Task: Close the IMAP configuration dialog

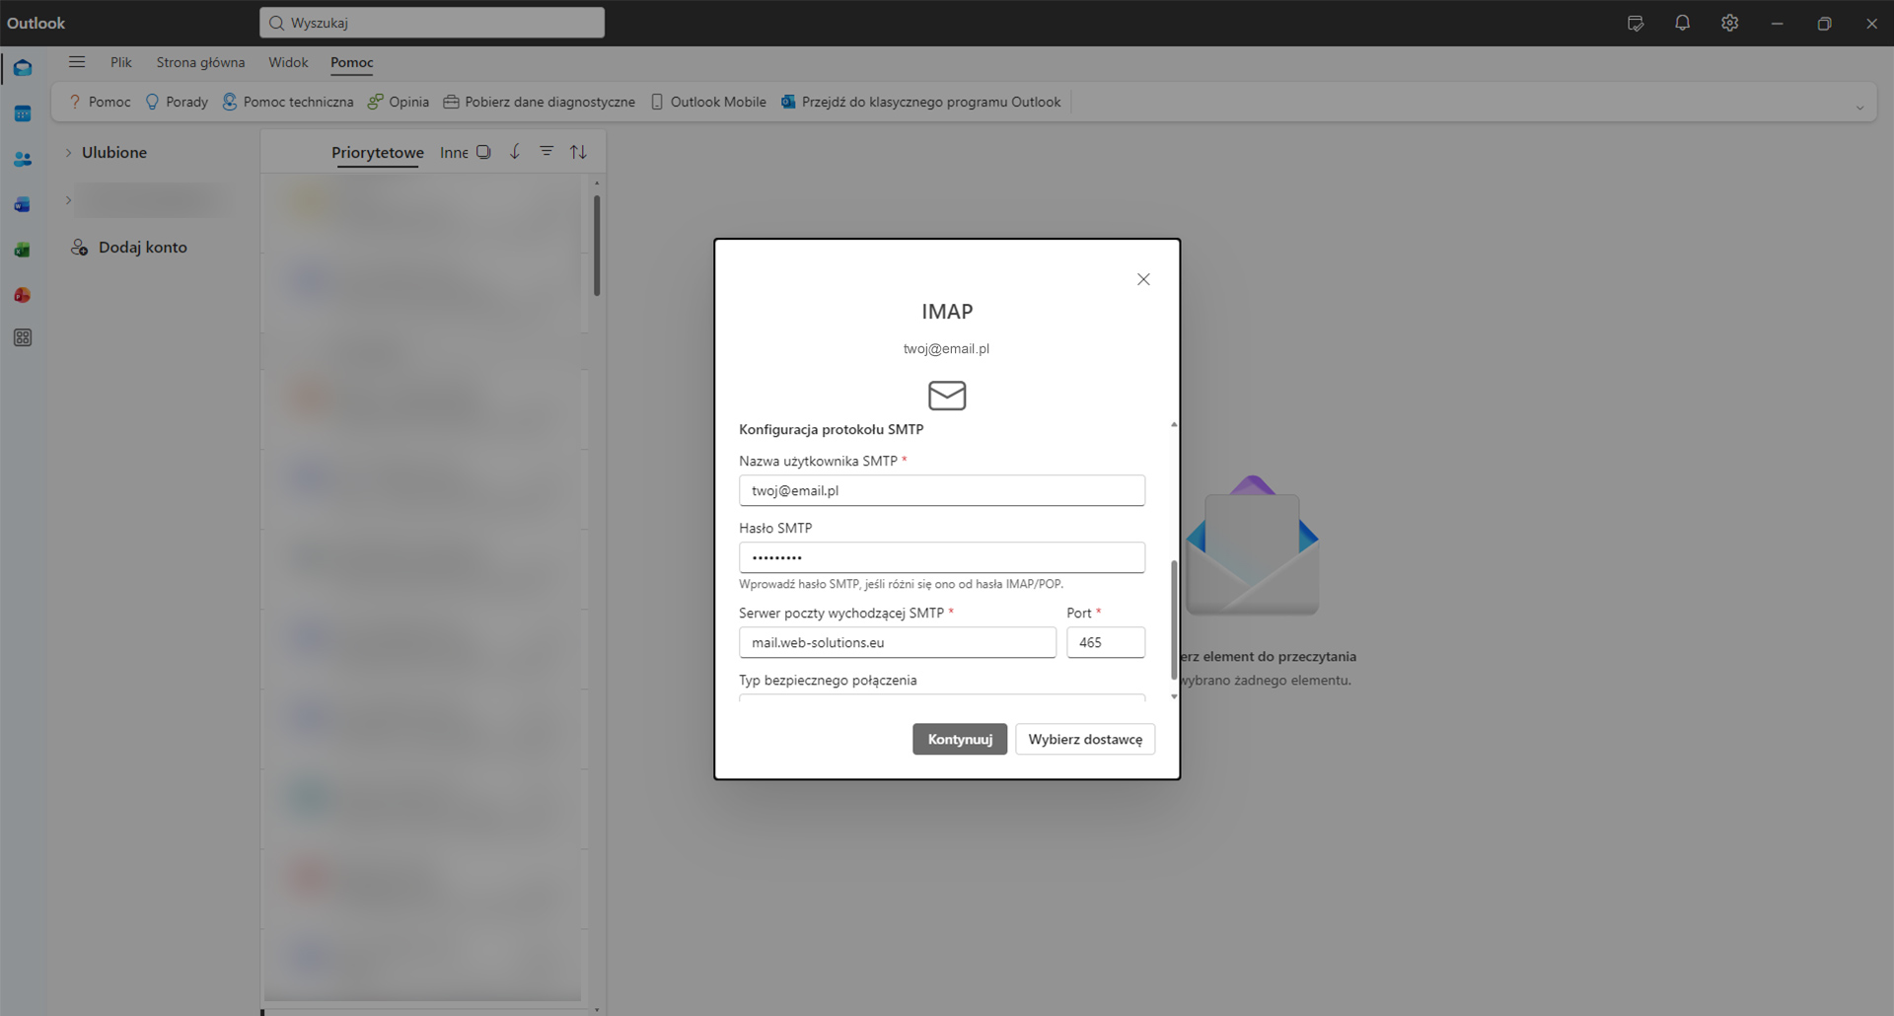Action: coord(1143,280)
